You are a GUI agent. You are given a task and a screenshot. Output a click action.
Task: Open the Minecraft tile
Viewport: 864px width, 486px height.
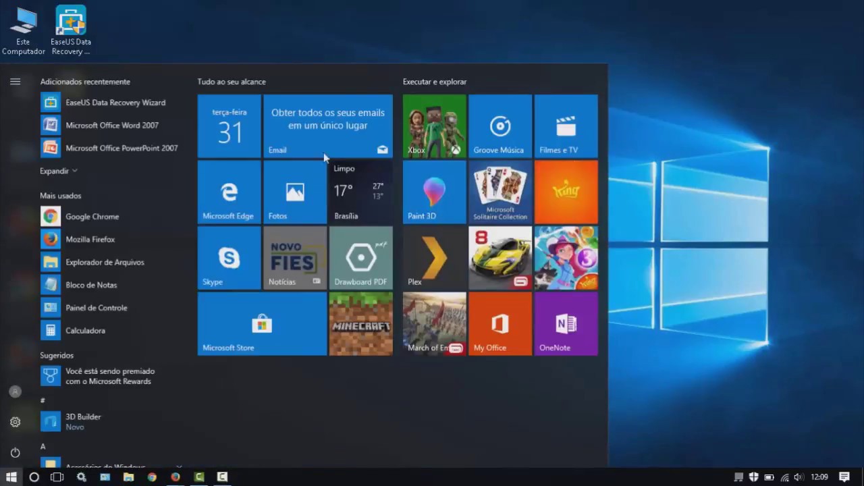point(361,324)
